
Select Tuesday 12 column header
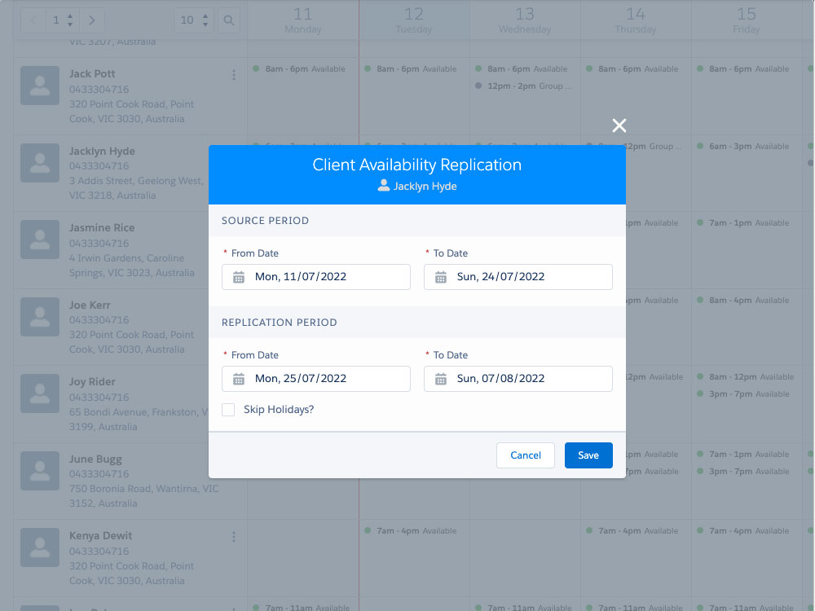click(414, 20)
